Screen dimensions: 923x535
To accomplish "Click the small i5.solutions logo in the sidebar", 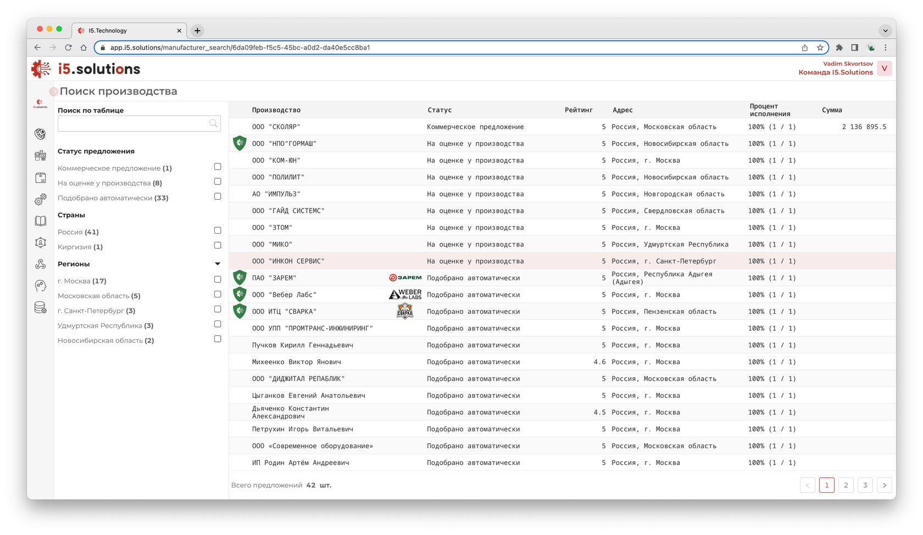I will point(40,104).
